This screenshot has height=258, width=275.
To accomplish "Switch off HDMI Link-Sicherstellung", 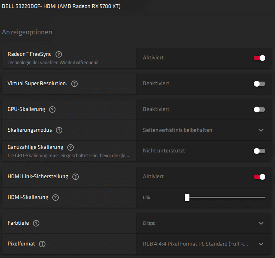I will (260, 177).
